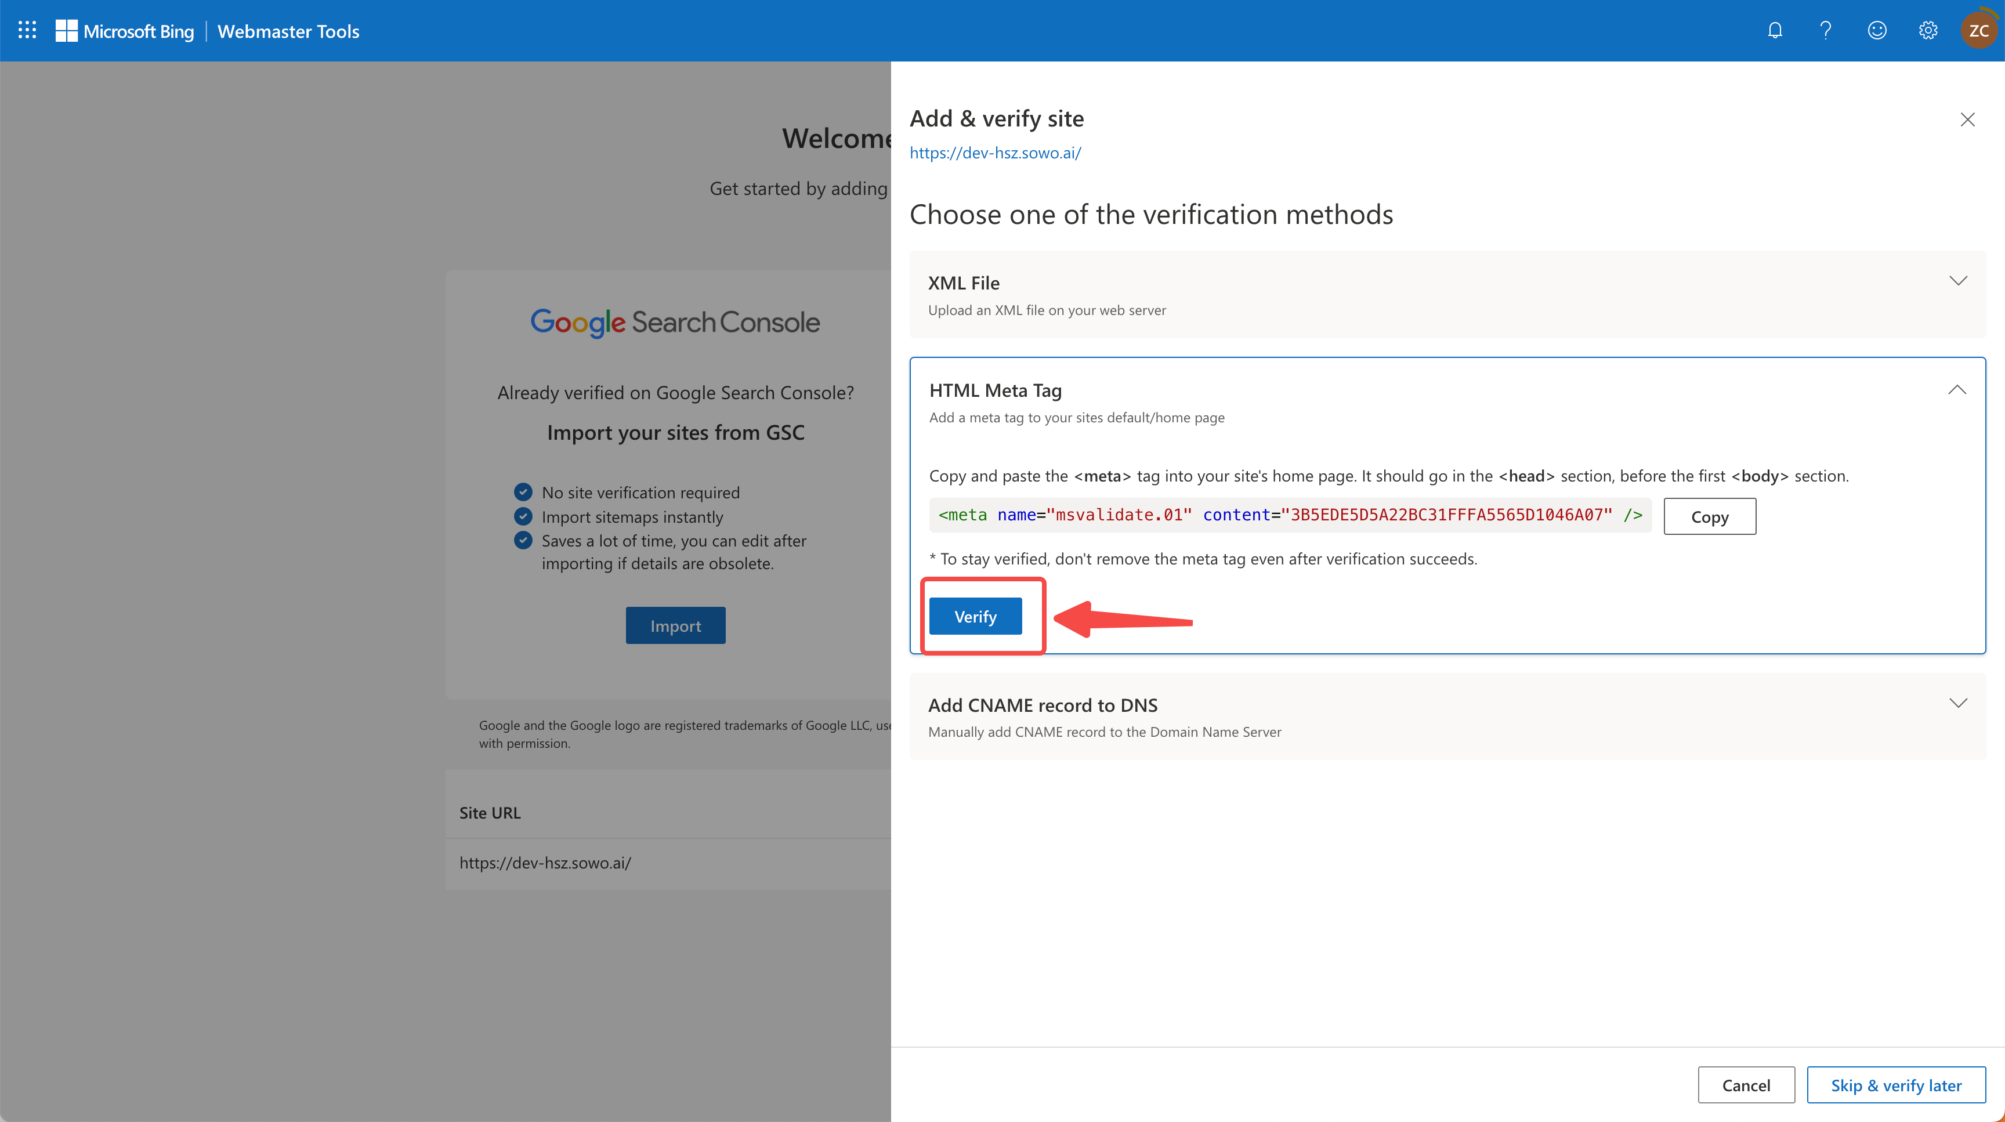Click the feedback smiley icon
The height and width of the screenshot is (1122, 2005).
click(x=1877, y=30)
